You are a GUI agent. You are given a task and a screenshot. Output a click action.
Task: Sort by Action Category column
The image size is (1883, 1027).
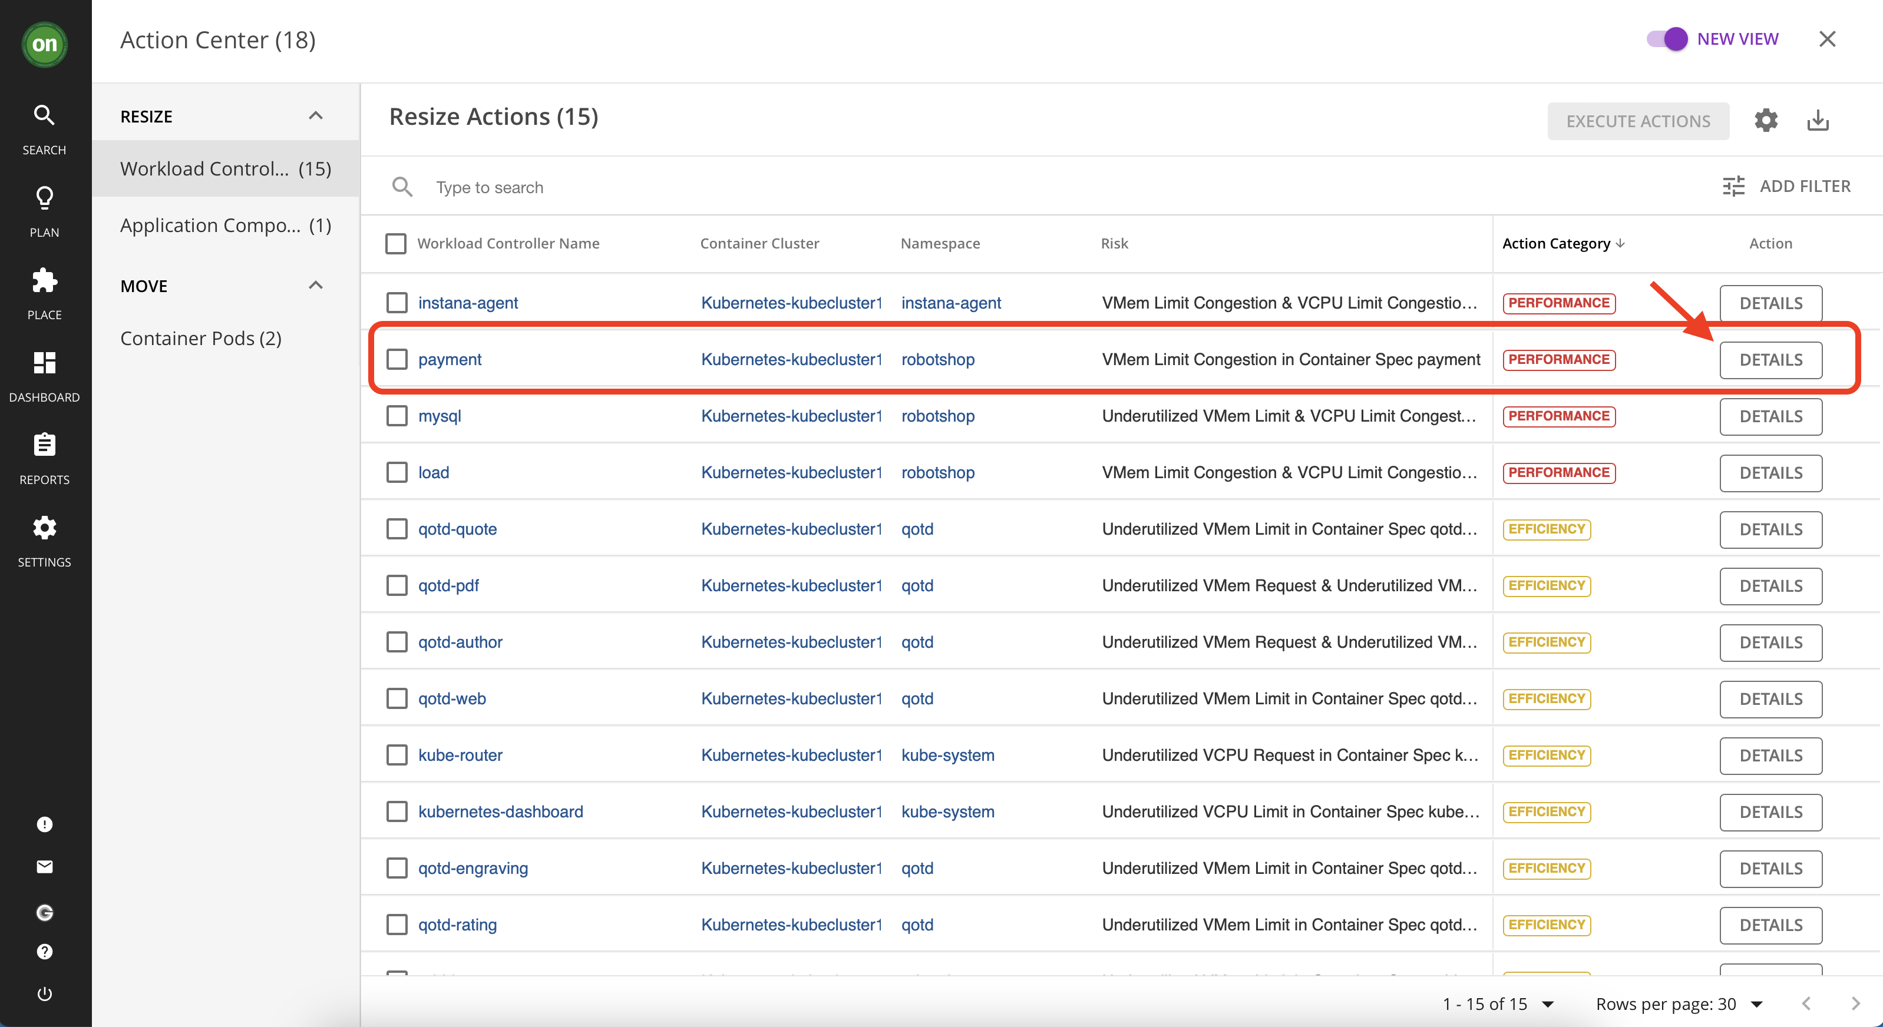pyautogui.click(x=1563, y=243)
